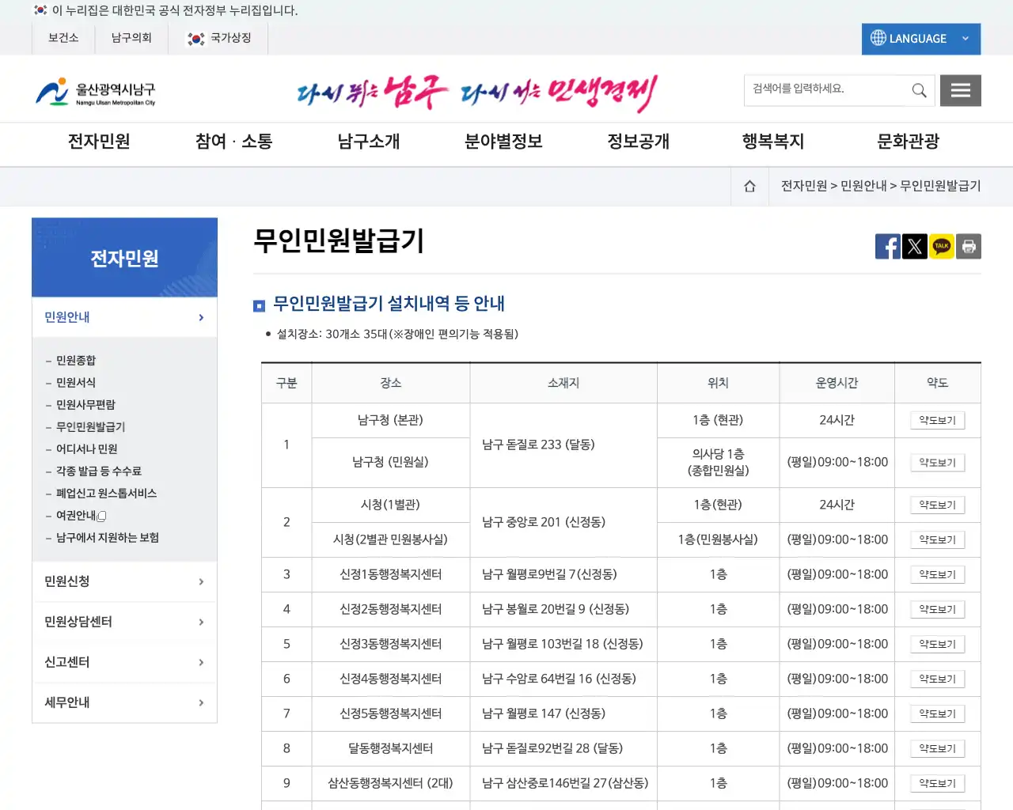The height and width of the screenshot is (810, 1013).
Task: View map for 신정1동행정복지센터
Action: click(938, 575)
